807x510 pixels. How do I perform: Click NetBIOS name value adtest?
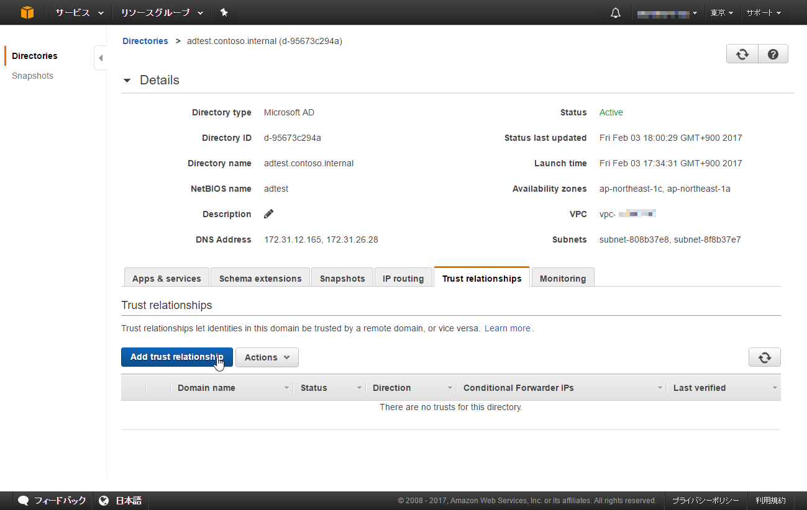coord(276,189)
